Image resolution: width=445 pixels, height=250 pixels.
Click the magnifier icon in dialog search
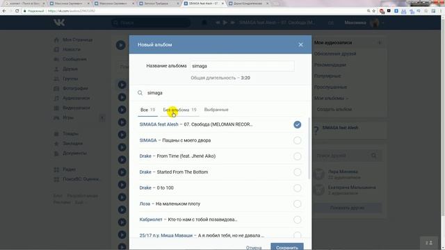(x=140, y=93)
